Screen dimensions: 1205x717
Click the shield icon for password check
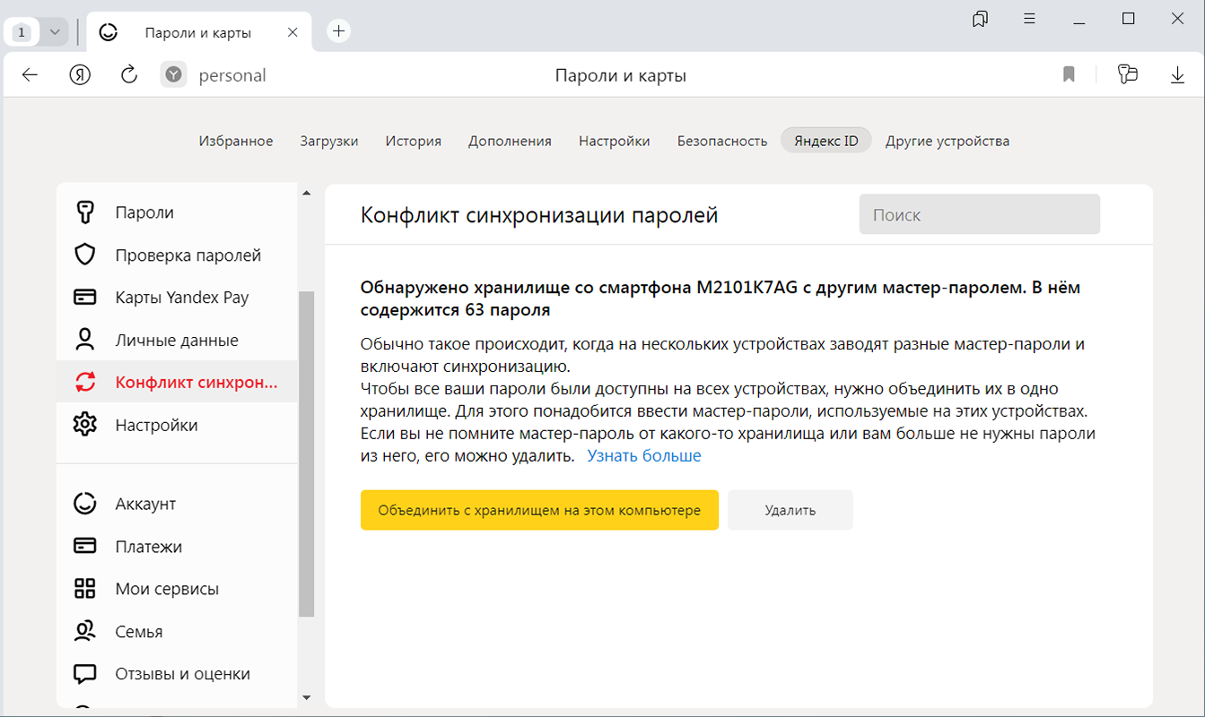pos(85,255)
